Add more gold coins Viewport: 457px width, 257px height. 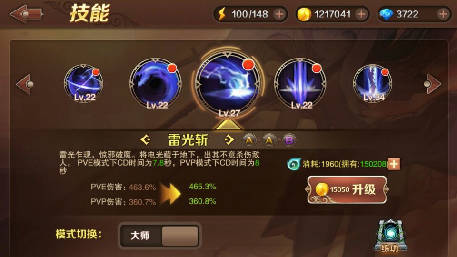click(x=361, y=14)
